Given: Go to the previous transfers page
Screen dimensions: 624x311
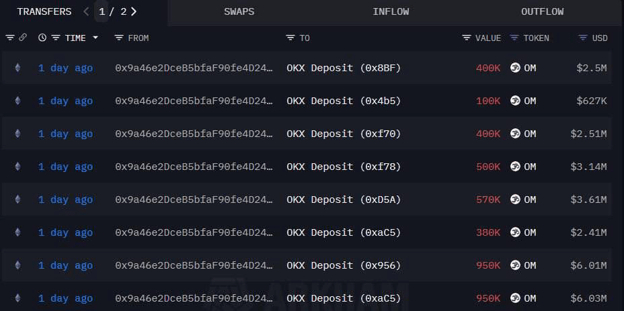Looking at the screenshot, I should tap(86, 11).
